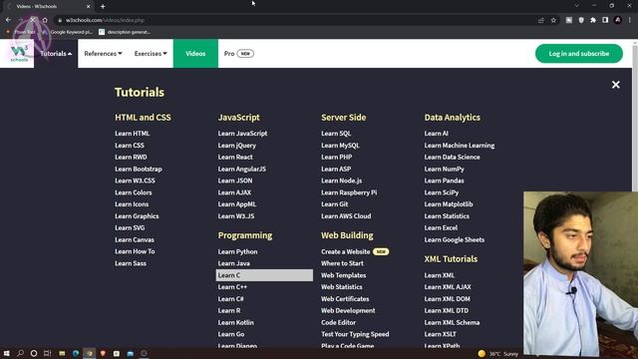Open Learn PHP tutorial

(337, 157)
